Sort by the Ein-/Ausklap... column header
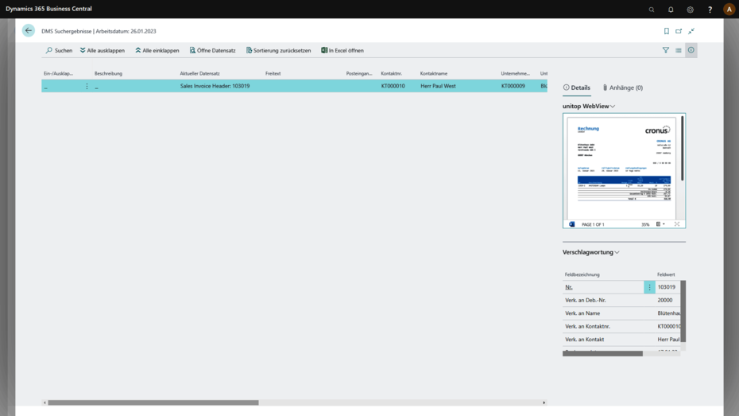 (x=59, y=74)
